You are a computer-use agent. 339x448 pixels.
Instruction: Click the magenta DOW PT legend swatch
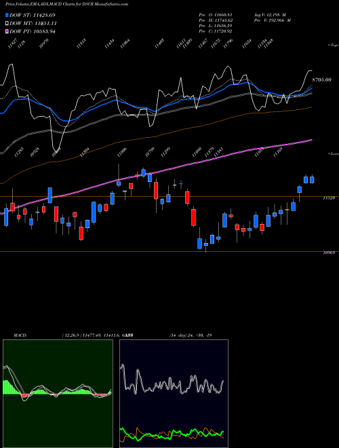pos(7,31)
